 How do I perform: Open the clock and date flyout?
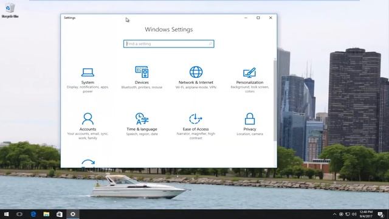(366, 214)
